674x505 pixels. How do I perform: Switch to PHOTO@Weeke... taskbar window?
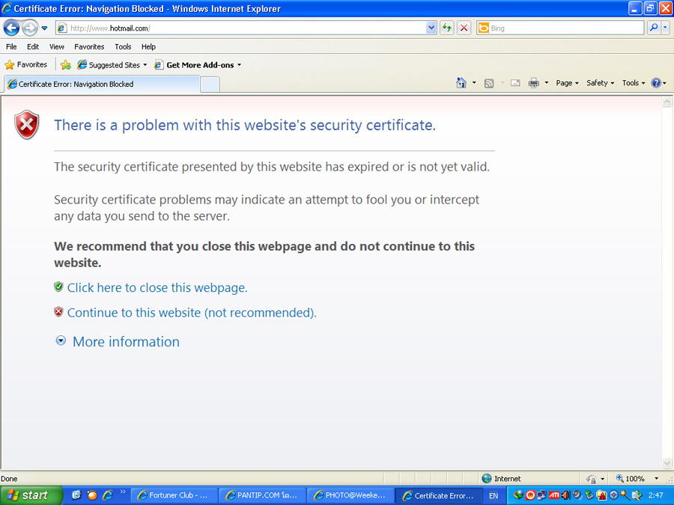[350, 495]
